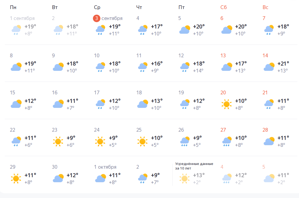Click the faded sun icon under averaged data
This screenshot has height=198, width=299.
pos(184,178)
